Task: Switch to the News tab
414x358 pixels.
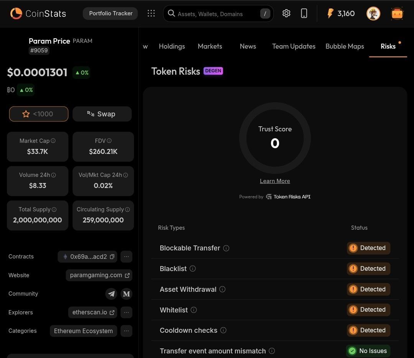Action: [248, 46]
